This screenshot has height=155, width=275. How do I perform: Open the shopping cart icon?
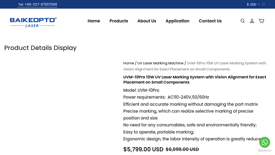coord(261,21)
